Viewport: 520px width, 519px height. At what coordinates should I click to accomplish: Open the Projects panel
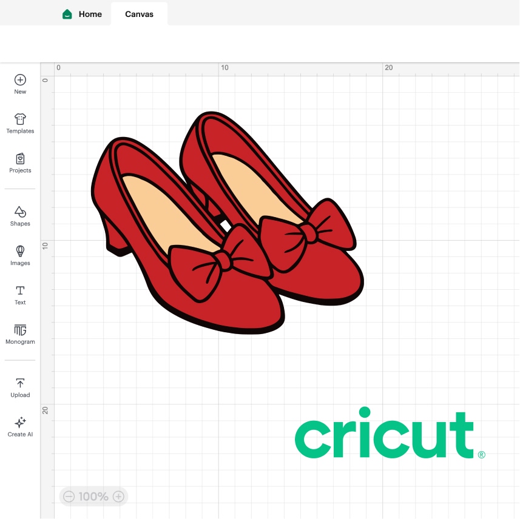[x=20, y=159]
